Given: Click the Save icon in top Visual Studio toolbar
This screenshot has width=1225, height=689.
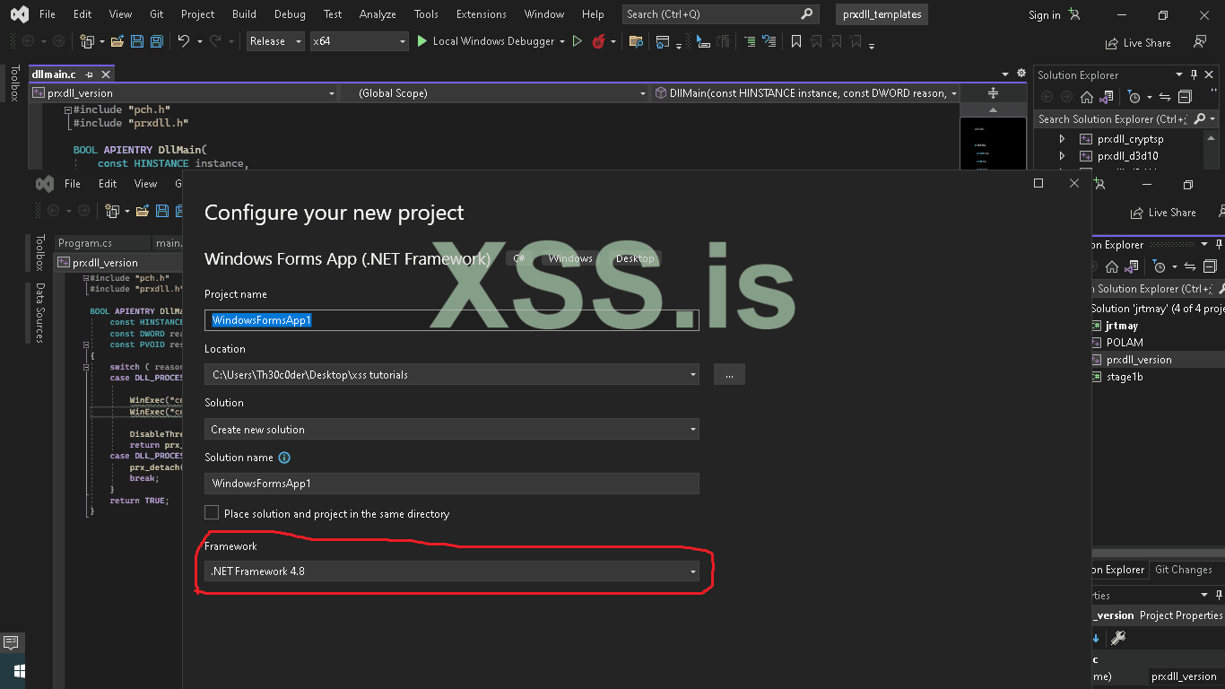Looking at the screenshot, I should click(137, 41).
